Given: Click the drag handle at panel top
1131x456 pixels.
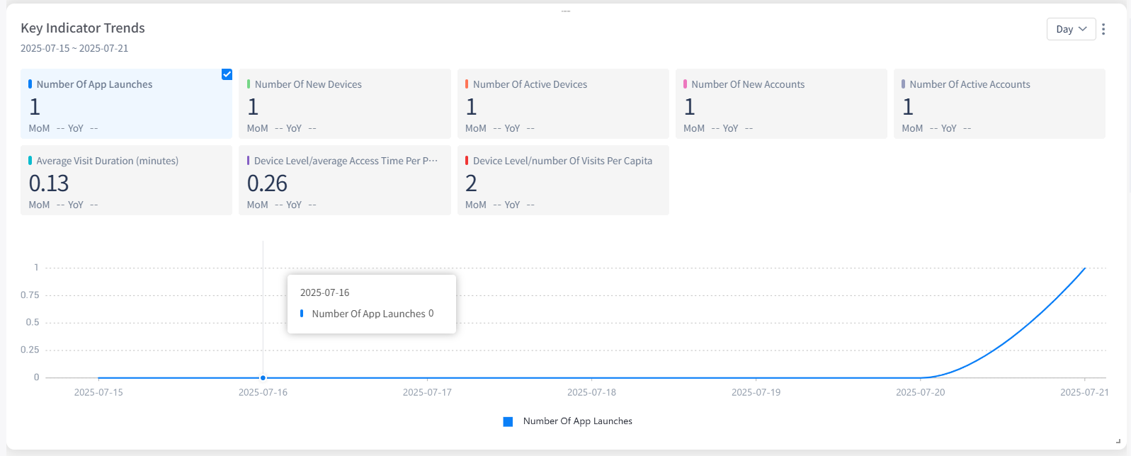Looking at the screenshot, I should coord(565,11).
